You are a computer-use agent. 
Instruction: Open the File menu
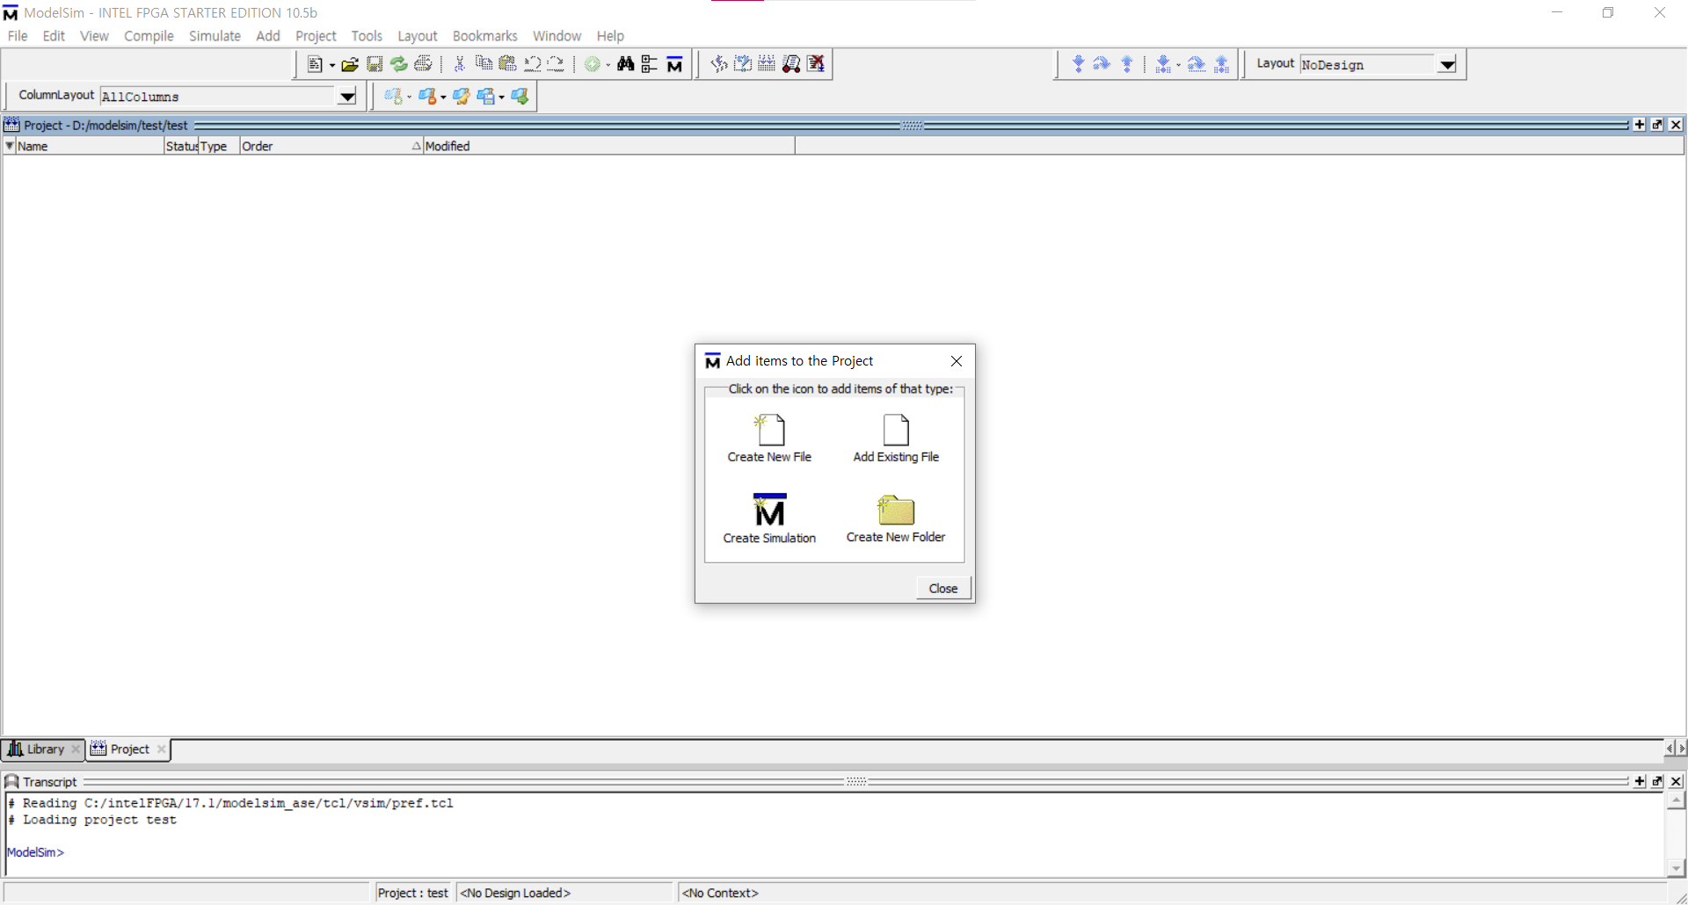coord(18,36)
